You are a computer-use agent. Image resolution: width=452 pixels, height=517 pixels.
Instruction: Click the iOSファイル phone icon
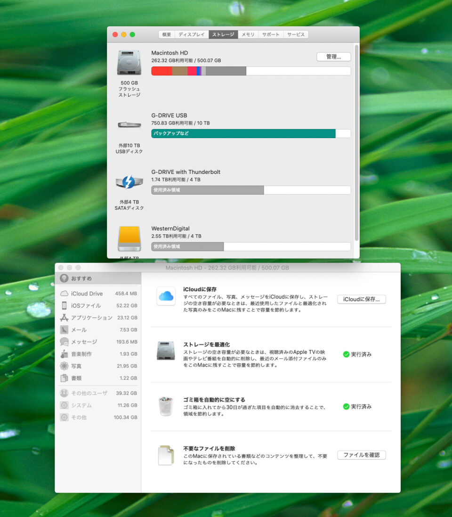tap(64, 306)
